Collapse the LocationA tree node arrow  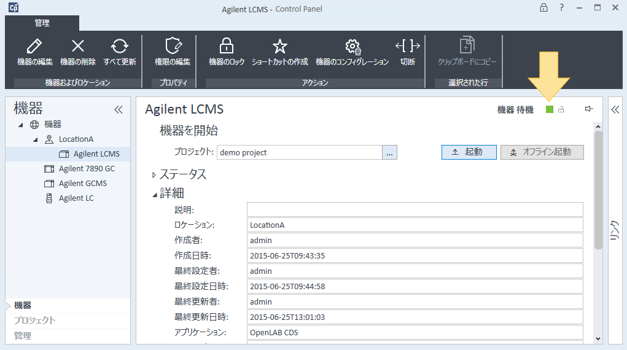(35, 139)
